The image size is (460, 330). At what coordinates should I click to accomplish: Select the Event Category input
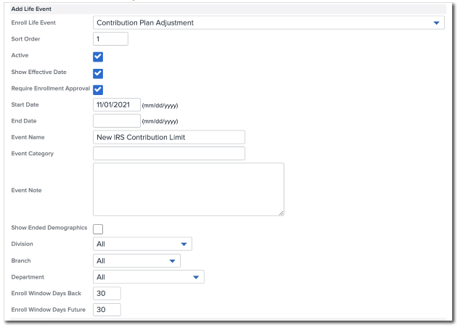(x=168, y=154)
